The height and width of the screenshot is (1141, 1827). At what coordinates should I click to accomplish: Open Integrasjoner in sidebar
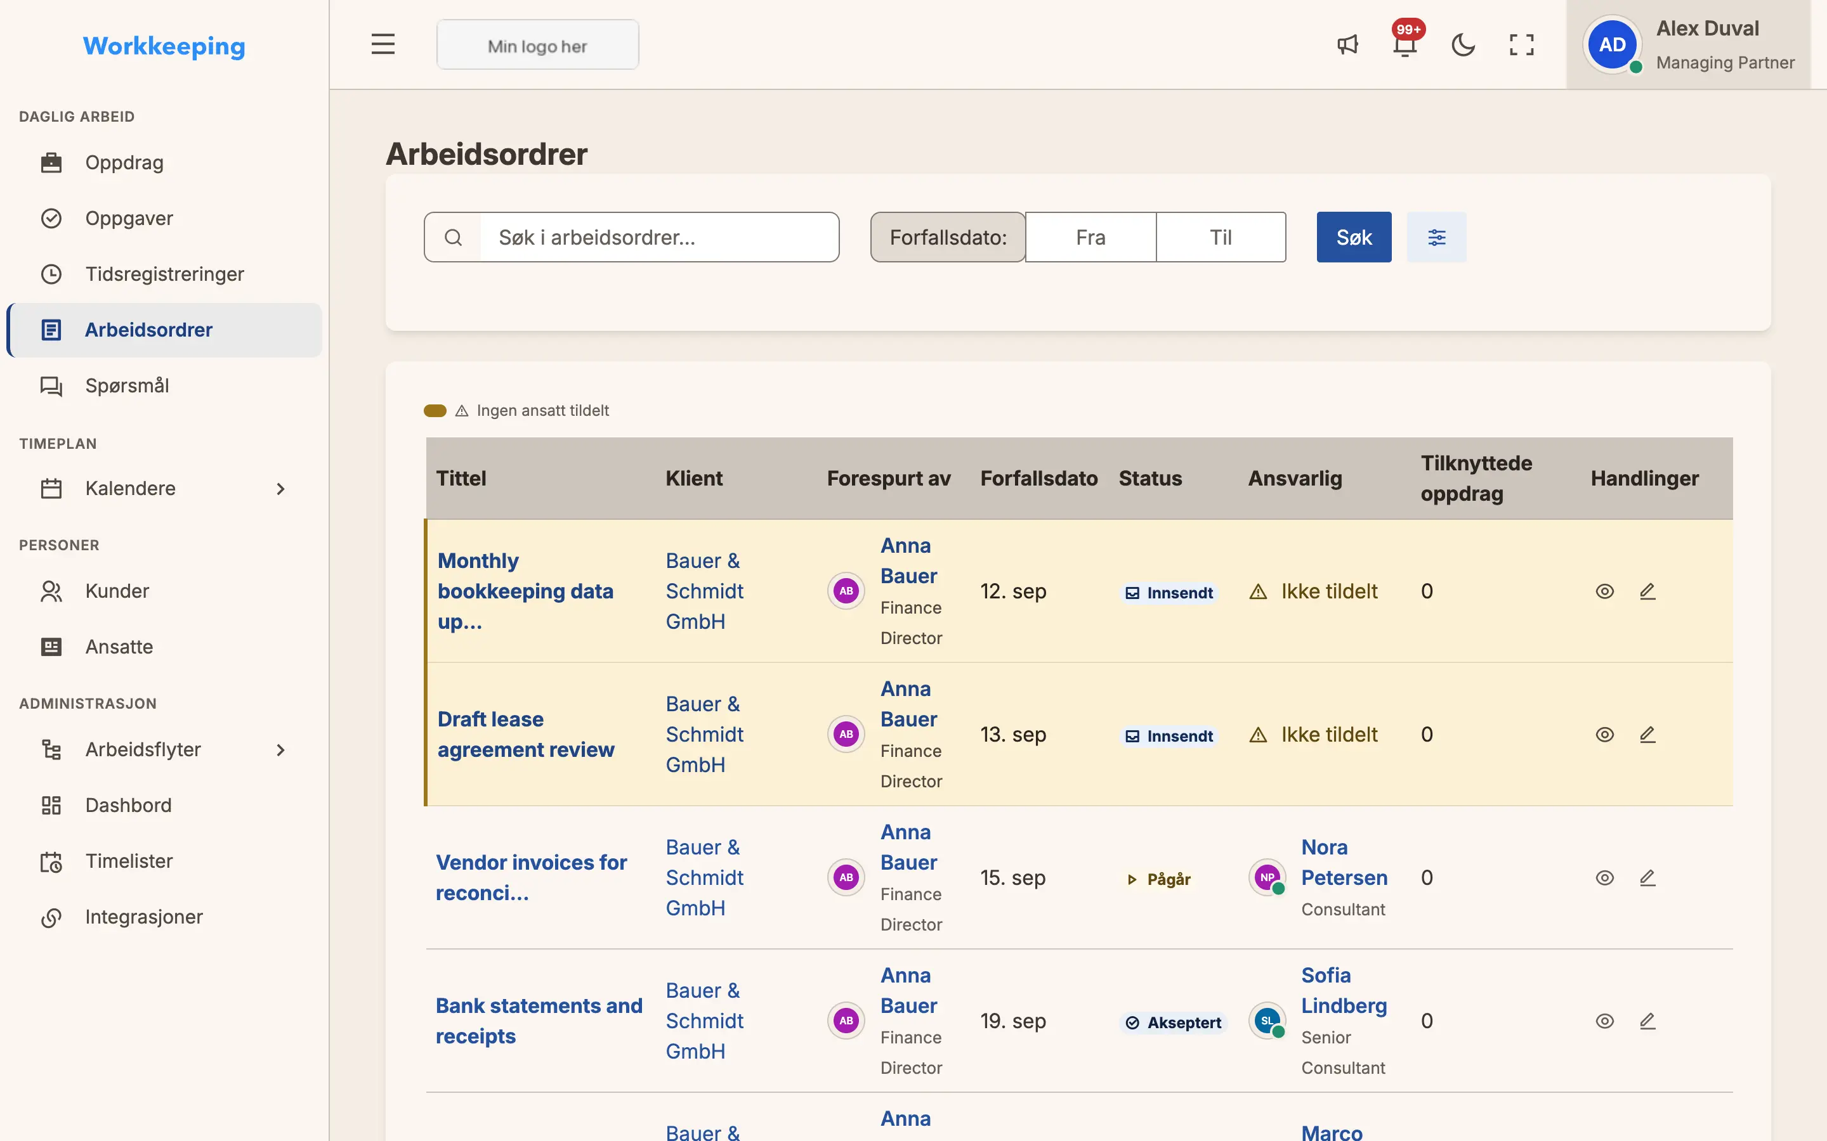point(164,917)
